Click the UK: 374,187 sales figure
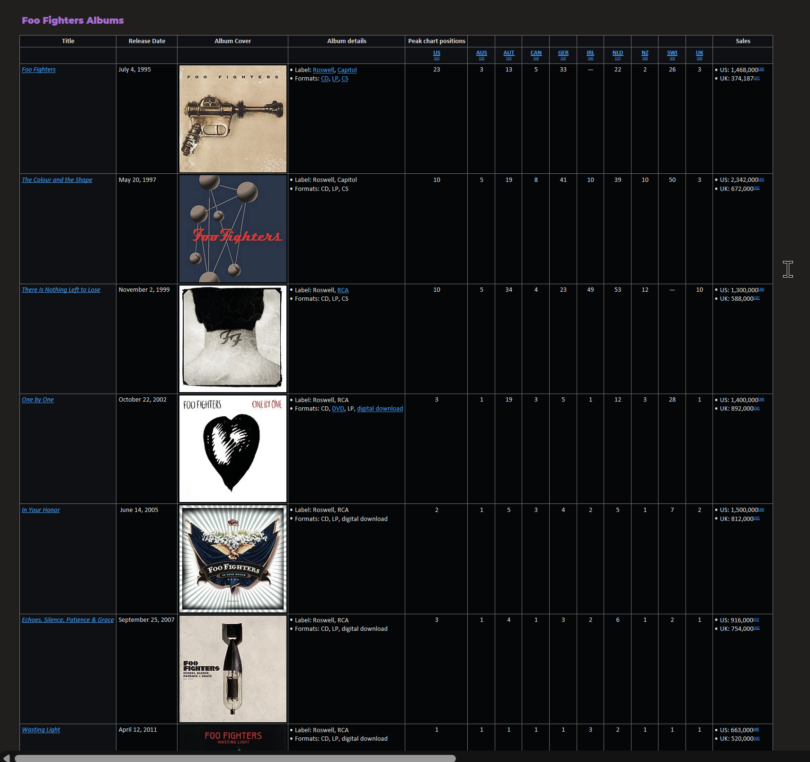810x762 pixels. 737,79
